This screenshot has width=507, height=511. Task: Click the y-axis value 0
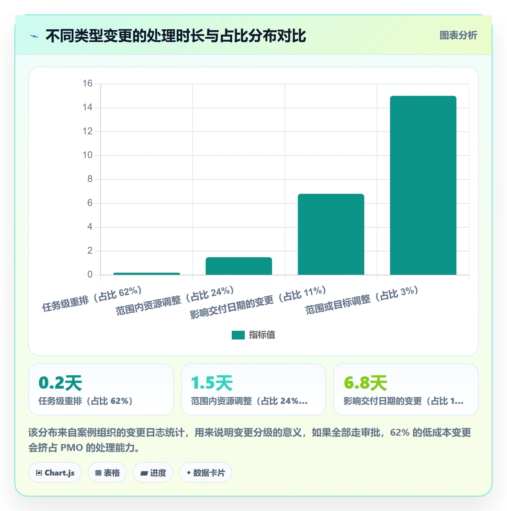tap(90, 275)
